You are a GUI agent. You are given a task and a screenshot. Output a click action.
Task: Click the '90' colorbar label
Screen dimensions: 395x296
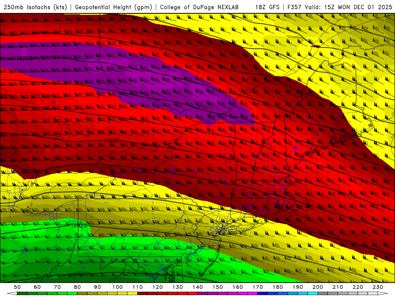click(97, 287)
